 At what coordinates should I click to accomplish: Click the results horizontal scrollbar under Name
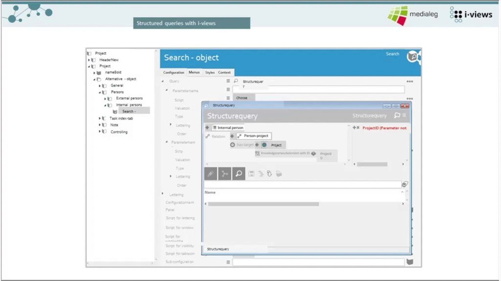[263, 204]
